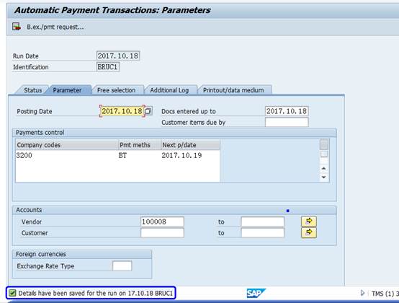Click the Posting Date input field
The image size is (399, 303).
122,111
